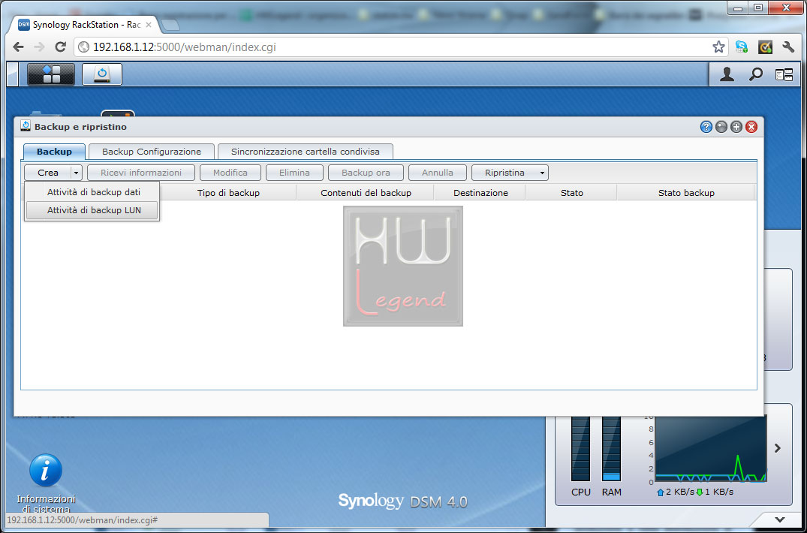Viewport: 807px width, 533px height.
Task: Show next resource monitor widget page
Action: pos(778,448)
